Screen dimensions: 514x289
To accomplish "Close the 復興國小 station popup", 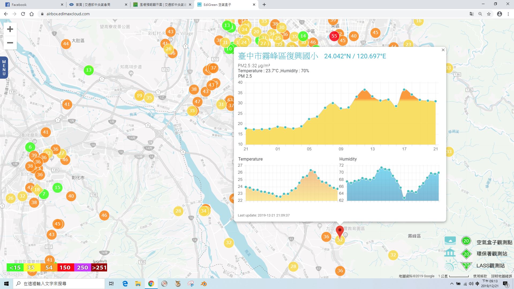I will click(443, 50).
